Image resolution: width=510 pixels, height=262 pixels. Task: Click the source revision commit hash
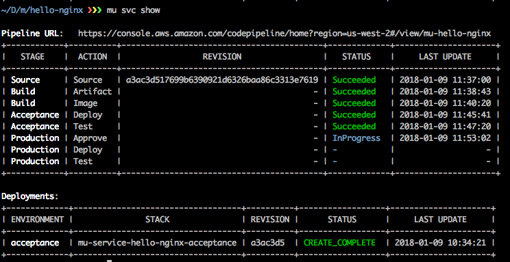[x=222, y=80]
